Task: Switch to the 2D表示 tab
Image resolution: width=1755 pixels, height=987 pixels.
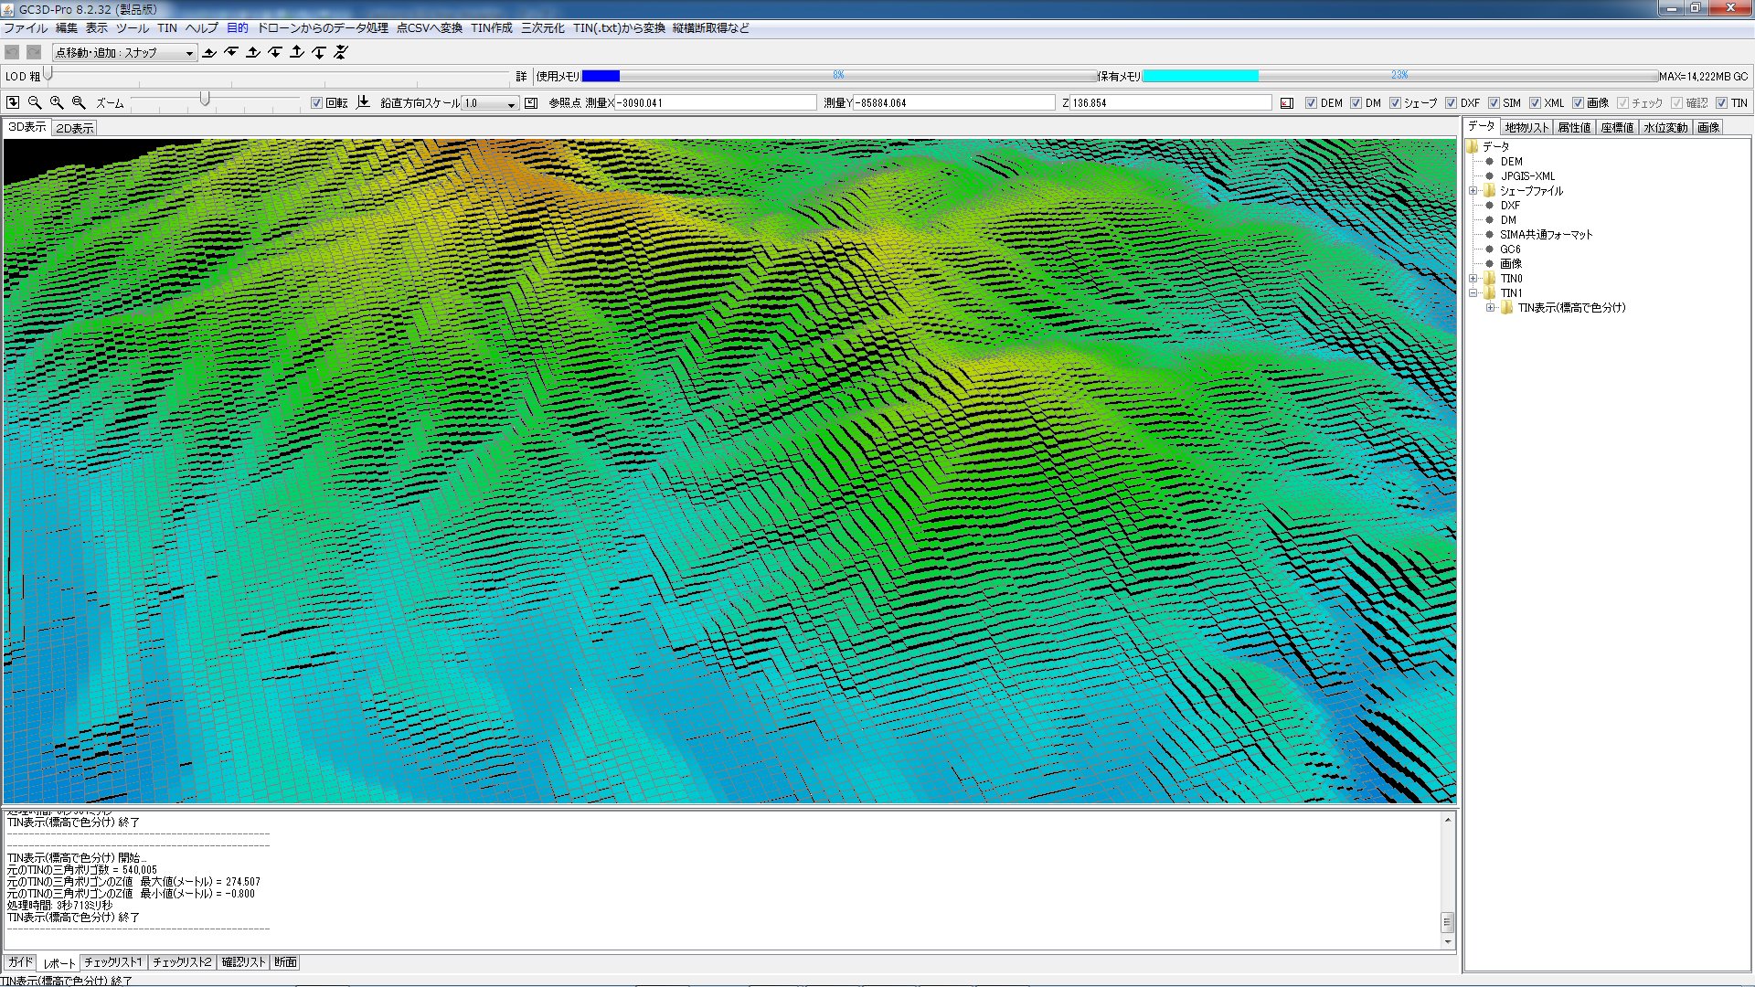Action: pos(74,128)
